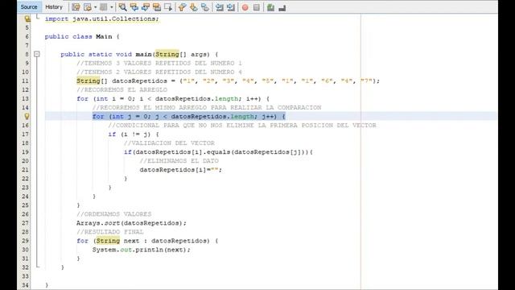Click the Comment lines icon
Image resolution: width=515 pixels, height=290 pixels.
tap(270, 7)
